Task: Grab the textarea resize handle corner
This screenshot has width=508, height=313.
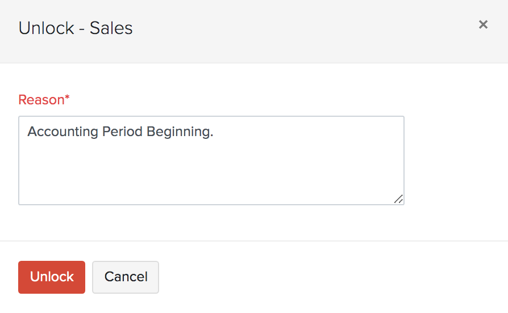Action: pos(399,199)
